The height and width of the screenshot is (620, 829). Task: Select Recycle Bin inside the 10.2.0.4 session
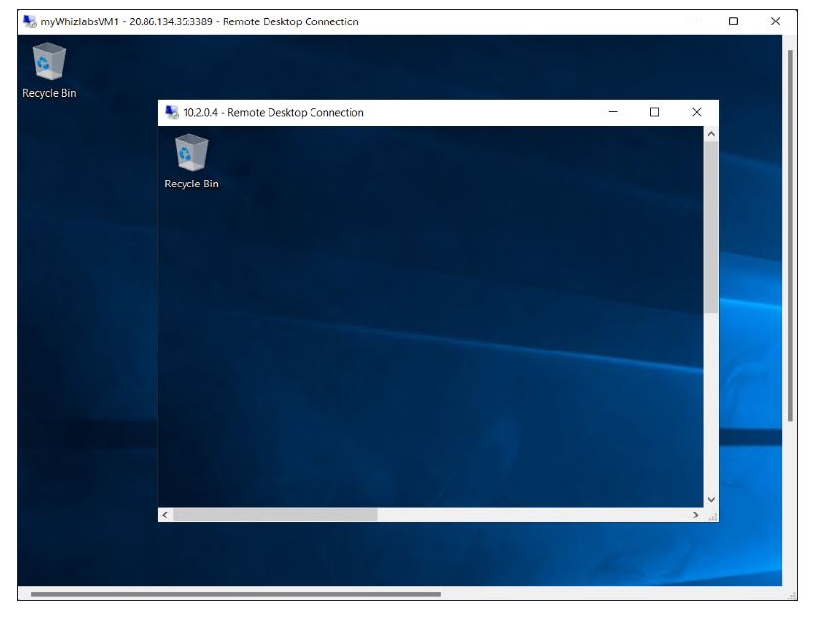click(190, 162)
